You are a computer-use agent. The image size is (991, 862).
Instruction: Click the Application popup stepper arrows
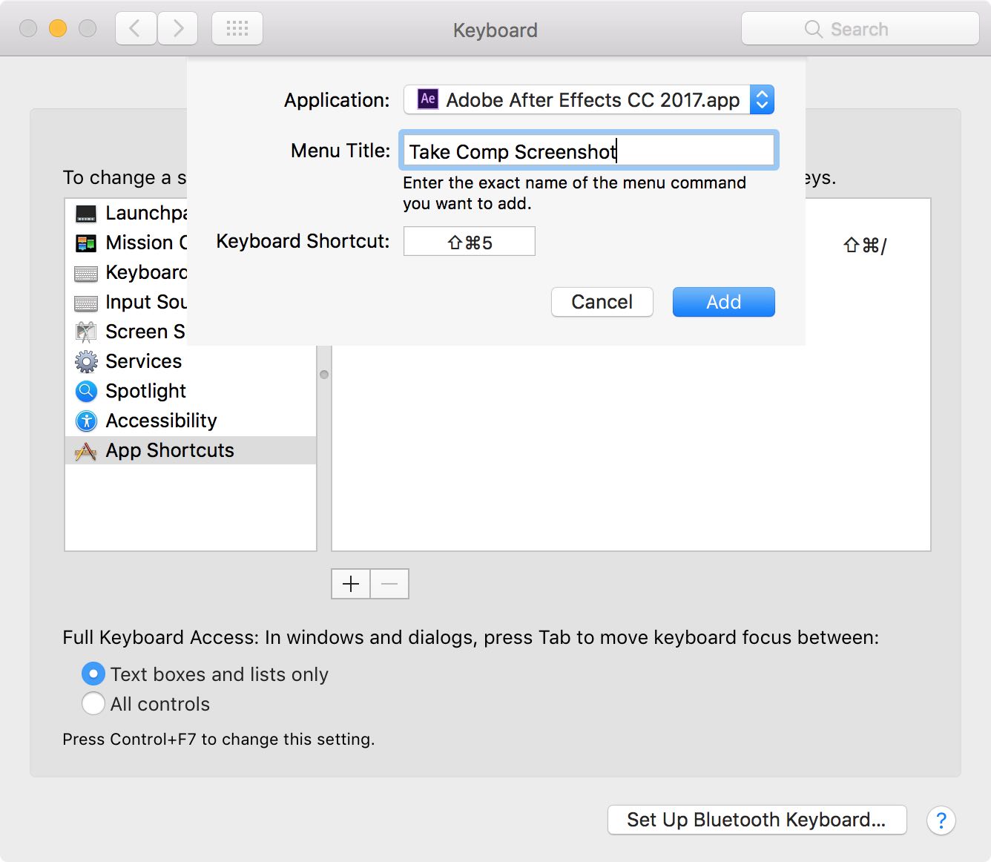click(x=762, y=99)
